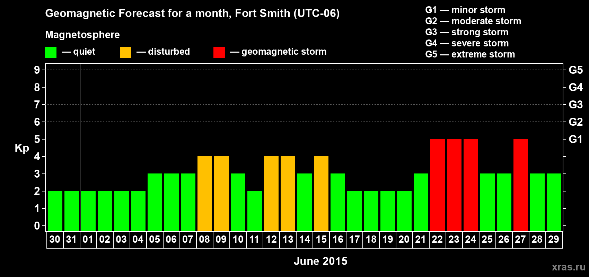
Task: Click the date label 03 on the axis
Action: click(121, 240)
